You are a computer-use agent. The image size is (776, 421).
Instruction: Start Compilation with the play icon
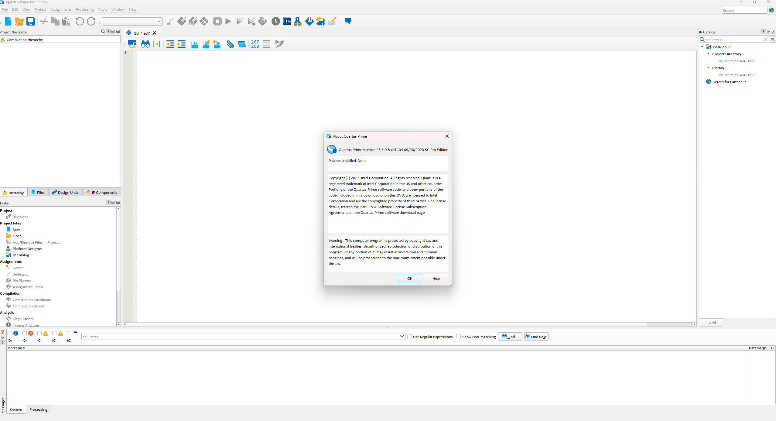coord(228,21)
